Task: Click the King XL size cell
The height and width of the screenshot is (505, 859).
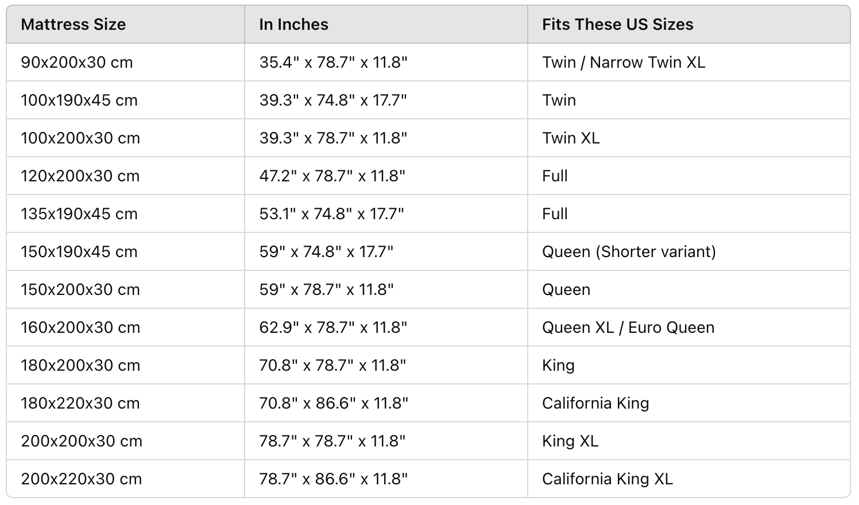Action: 688,441
